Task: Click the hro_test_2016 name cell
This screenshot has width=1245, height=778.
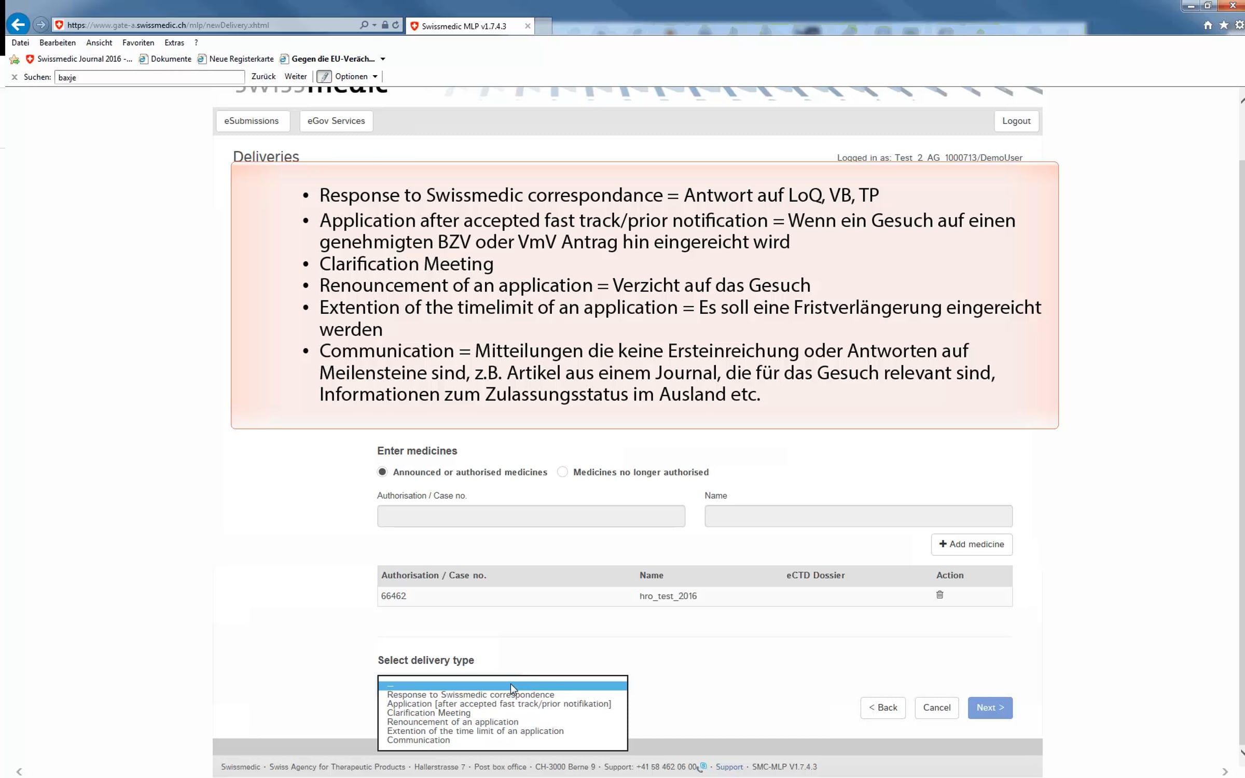Action: tap(668, 596)
